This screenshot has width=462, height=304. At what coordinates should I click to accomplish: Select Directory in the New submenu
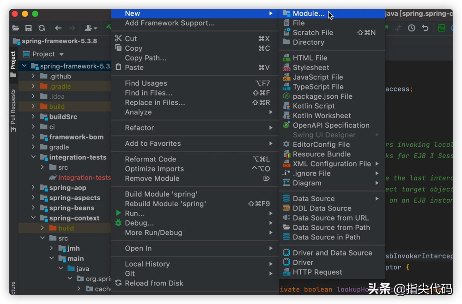click(332, 42)
